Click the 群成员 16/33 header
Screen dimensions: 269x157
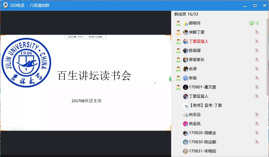click(186, 14)
